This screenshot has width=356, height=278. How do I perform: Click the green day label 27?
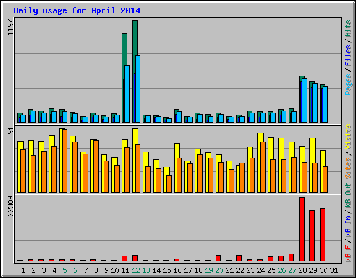coord(292,270)
